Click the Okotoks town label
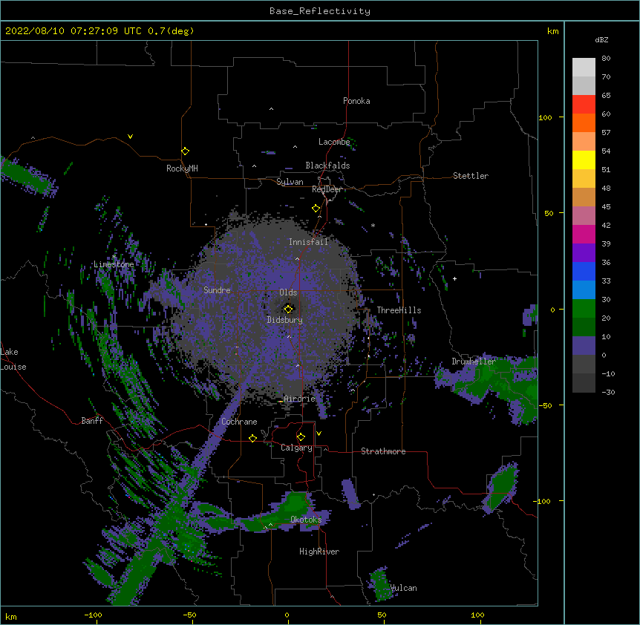640x625 pixels. click(x=306, y=520)
